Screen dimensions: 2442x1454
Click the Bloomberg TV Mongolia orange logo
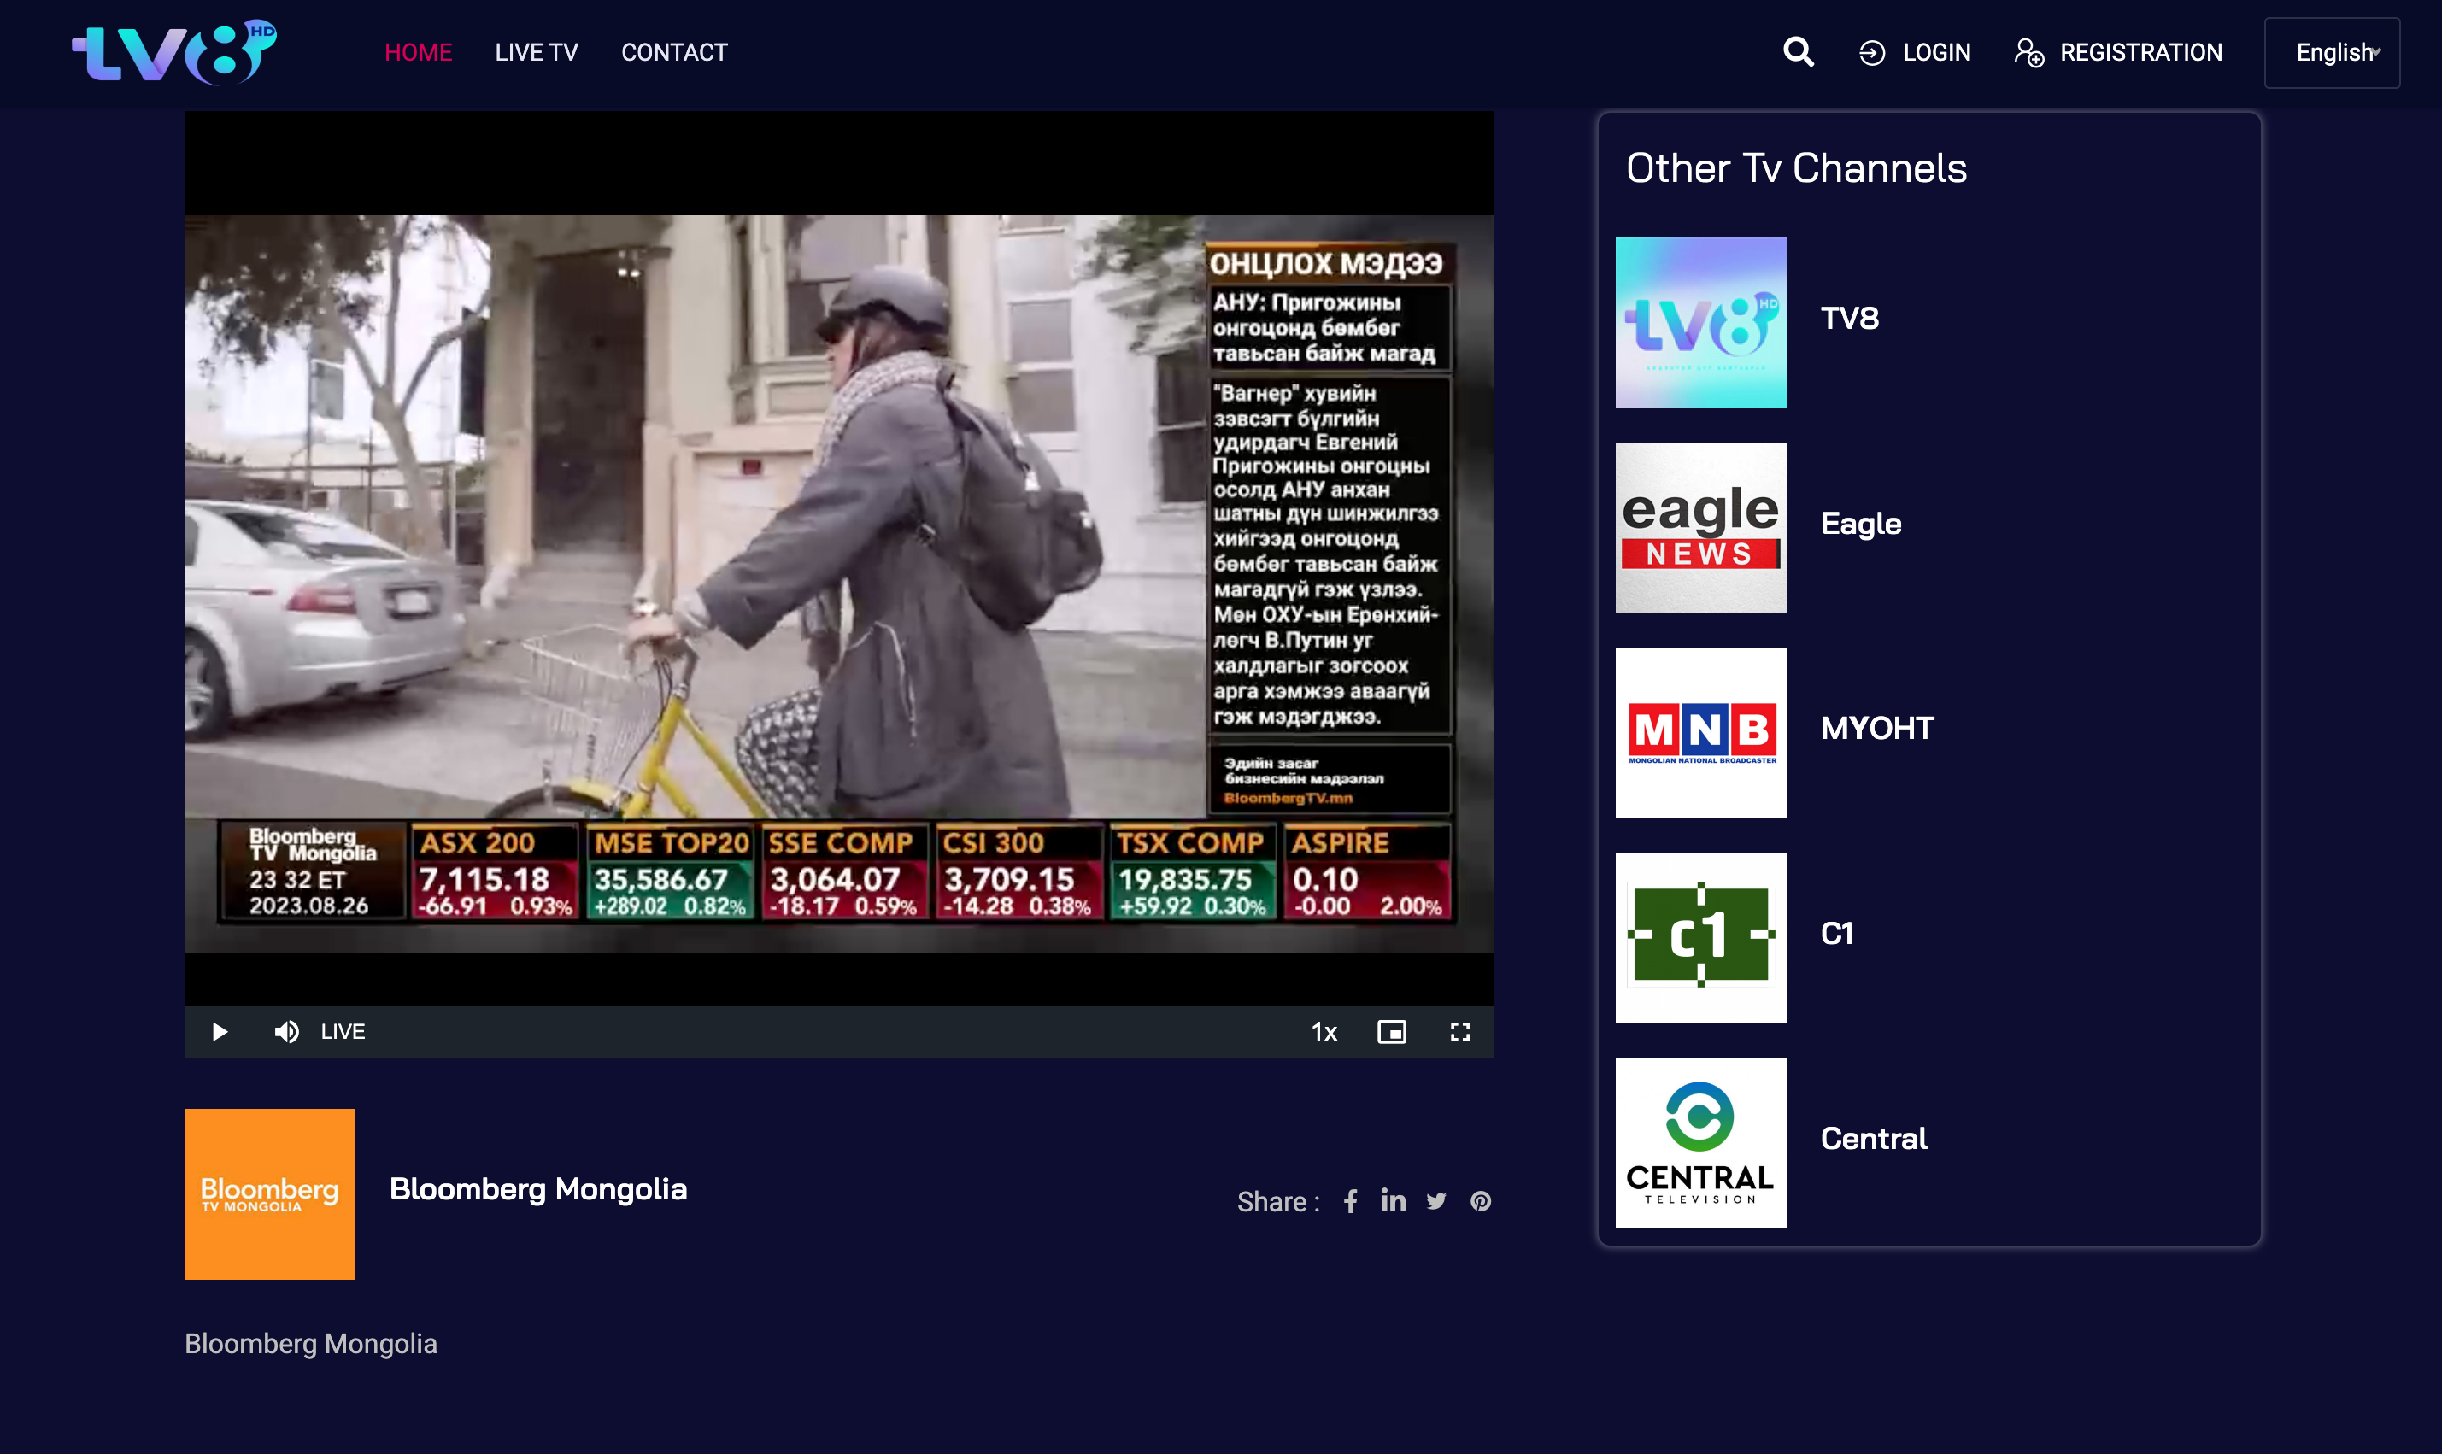[x=269, y=1193]
